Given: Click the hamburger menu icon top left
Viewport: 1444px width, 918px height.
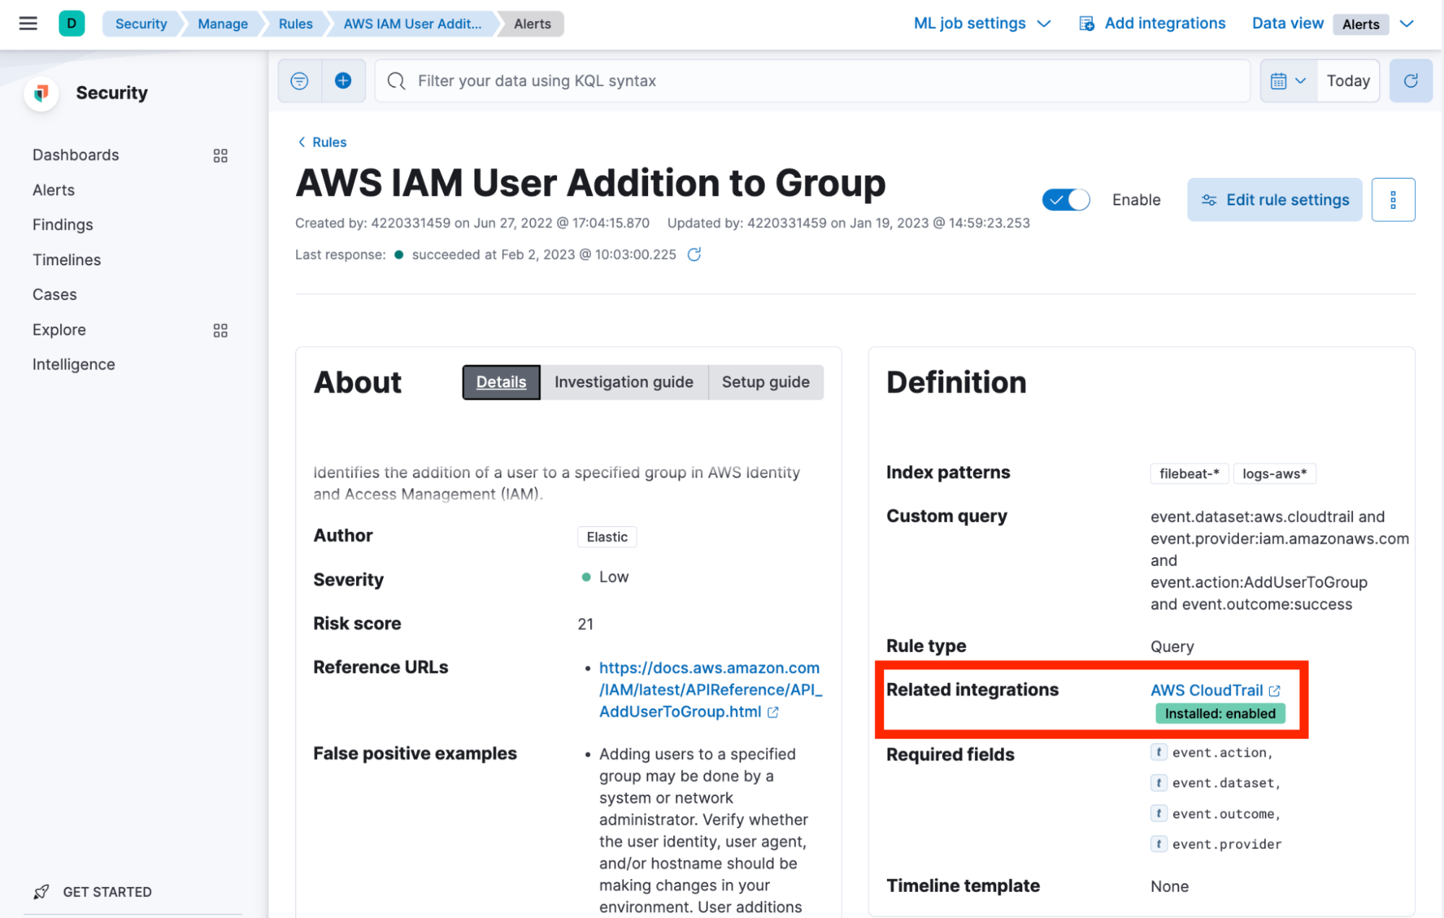Looking at the screenshot, I should click(x=28, y=22).
